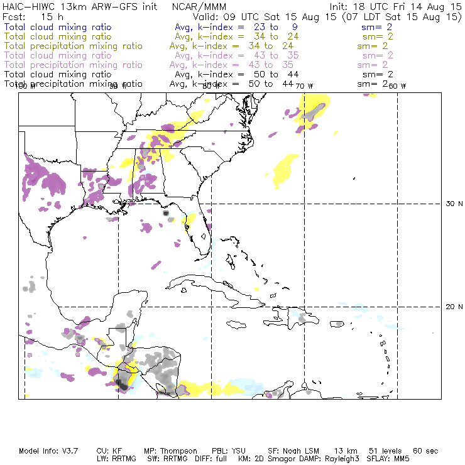Click the '20 N' latitude label

[454, 307]
